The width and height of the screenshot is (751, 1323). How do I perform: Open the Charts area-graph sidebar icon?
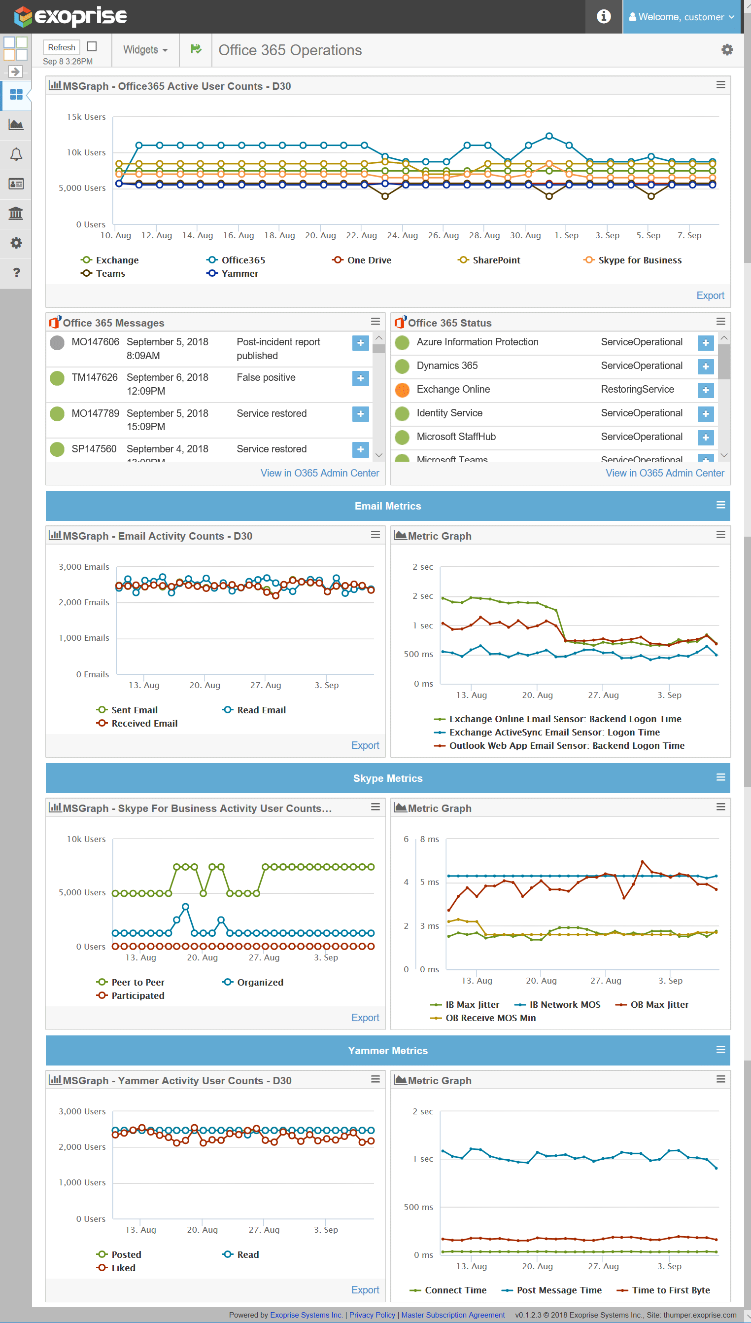click(16, 124)
